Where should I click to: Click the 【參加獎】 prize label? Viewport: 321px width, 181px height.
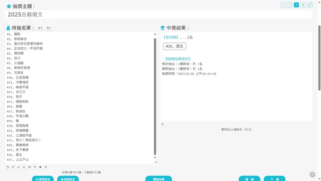pyautogui.click(x=171, y=37)
